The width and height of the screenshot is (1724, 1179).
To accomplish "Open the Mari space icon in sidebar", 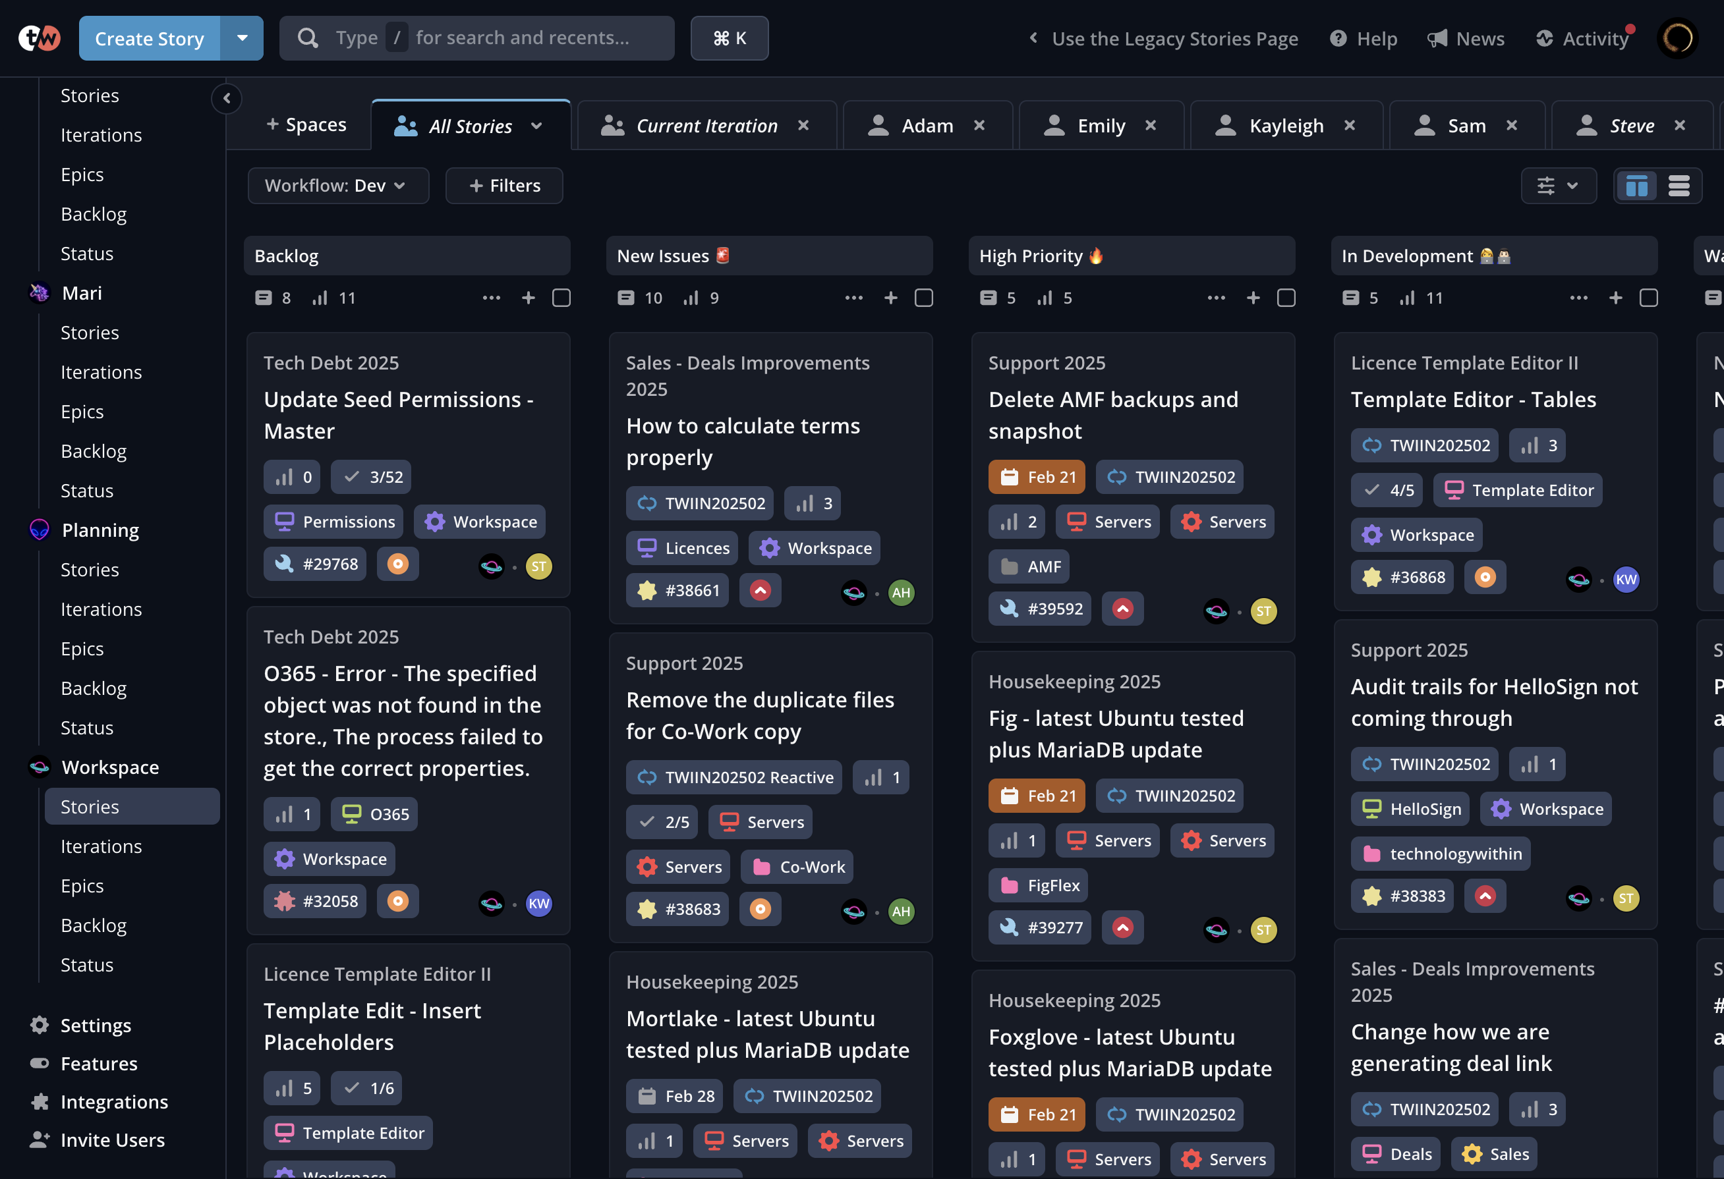I will coord(39,293).
